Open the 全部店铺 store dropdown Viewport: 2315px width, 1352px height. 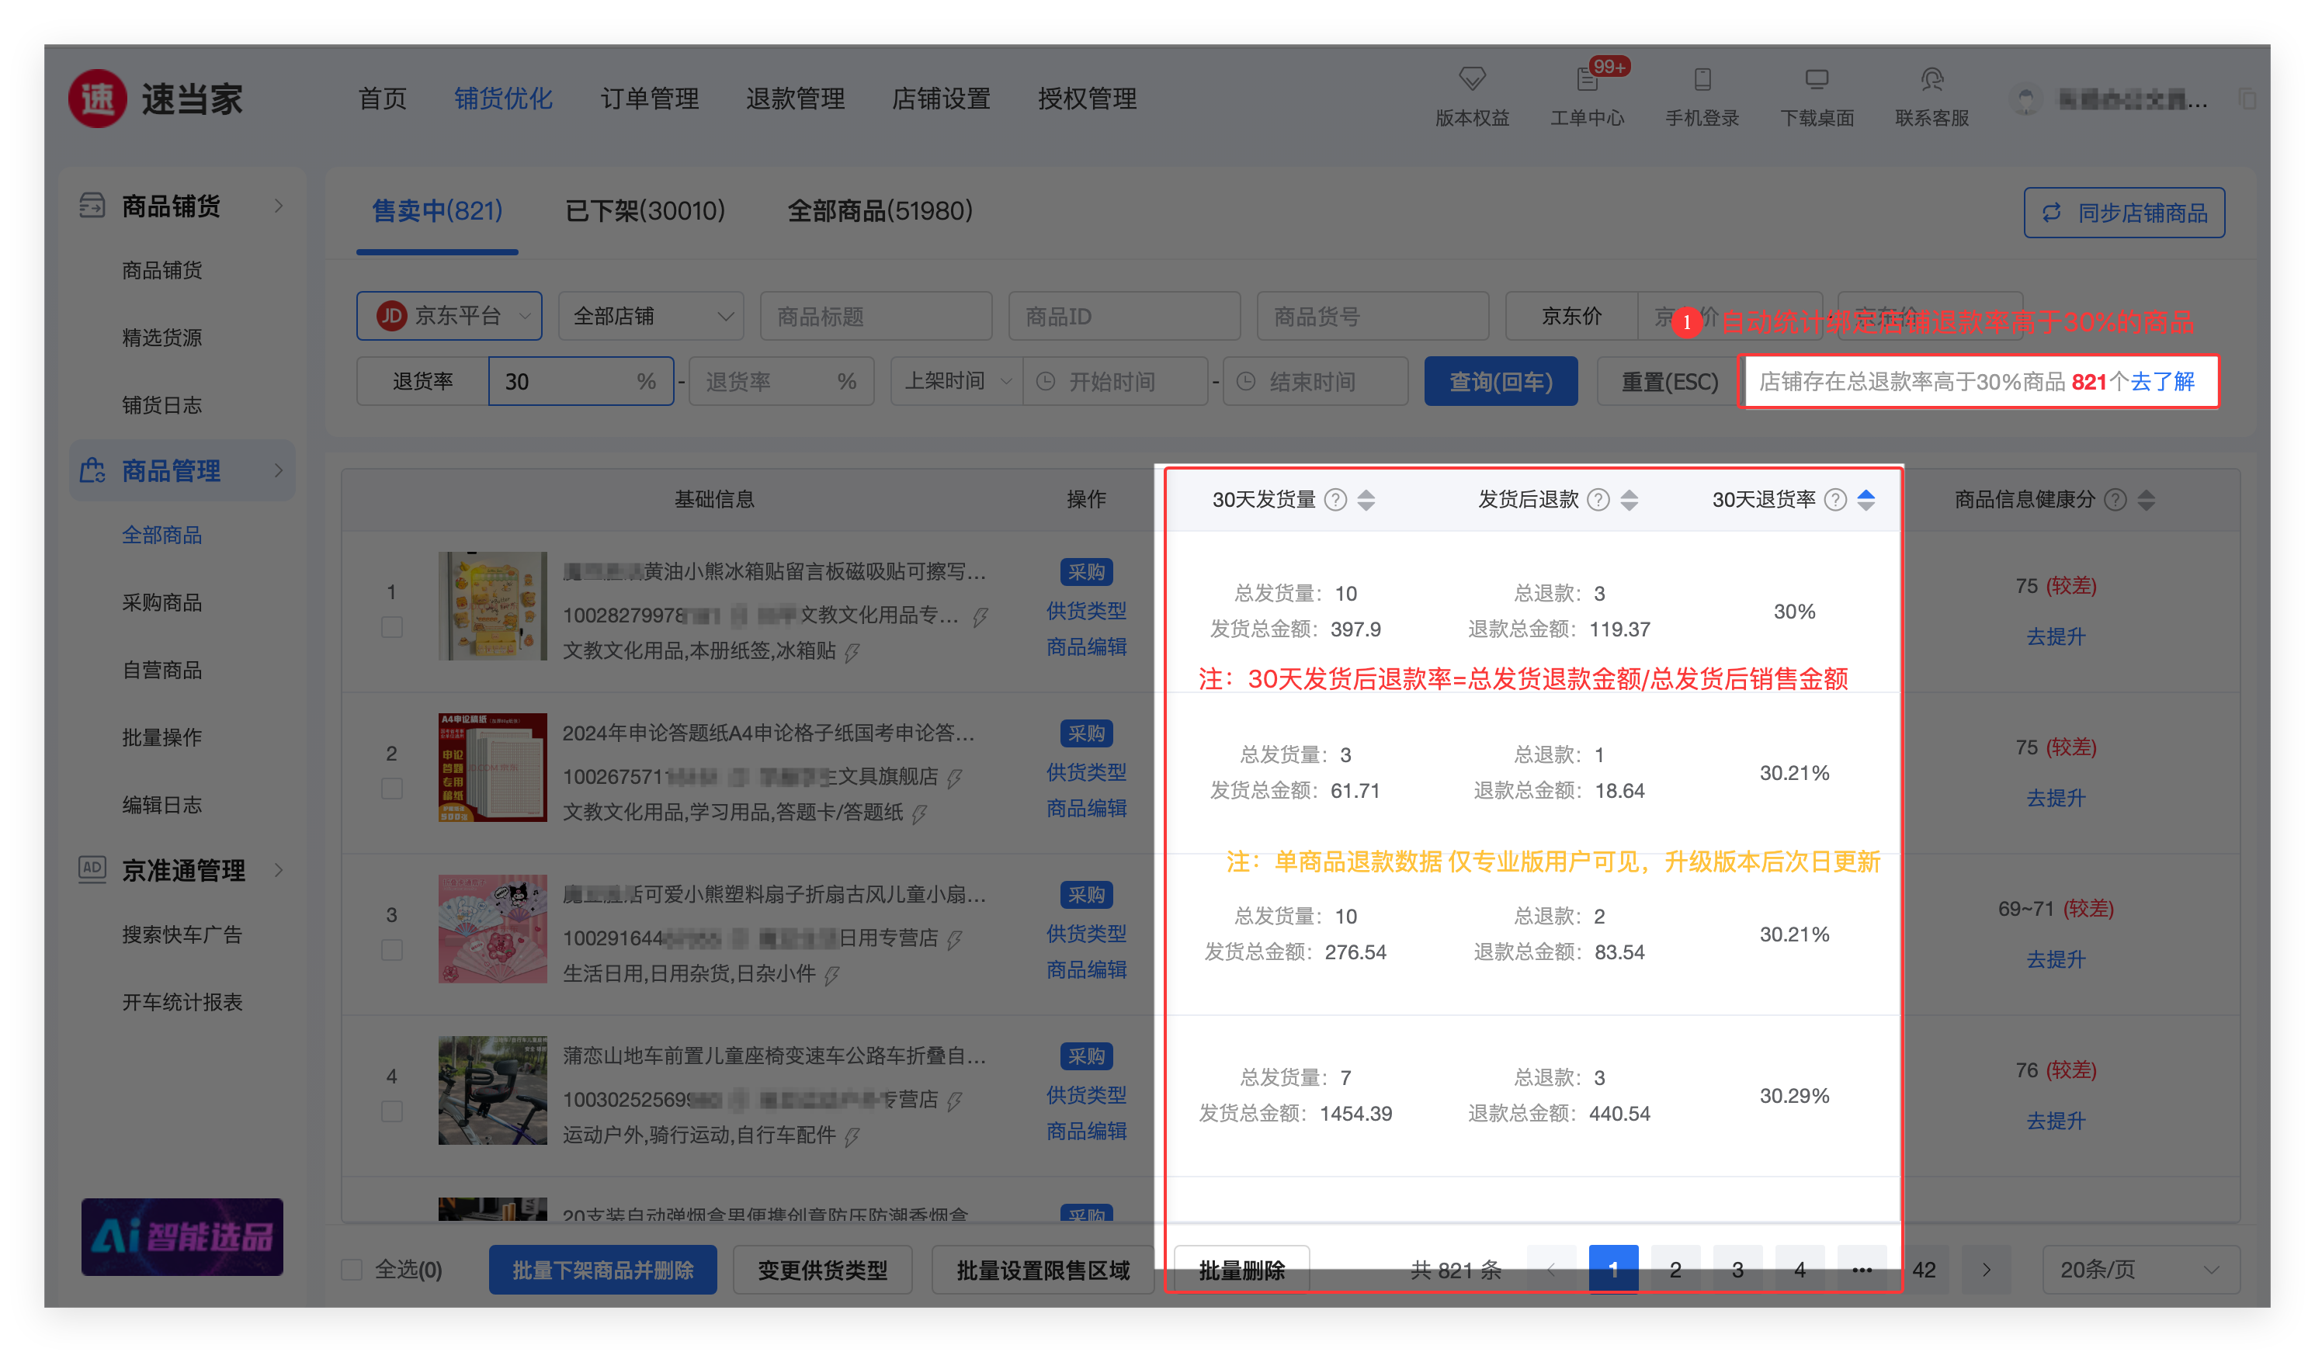coord(651,316)
